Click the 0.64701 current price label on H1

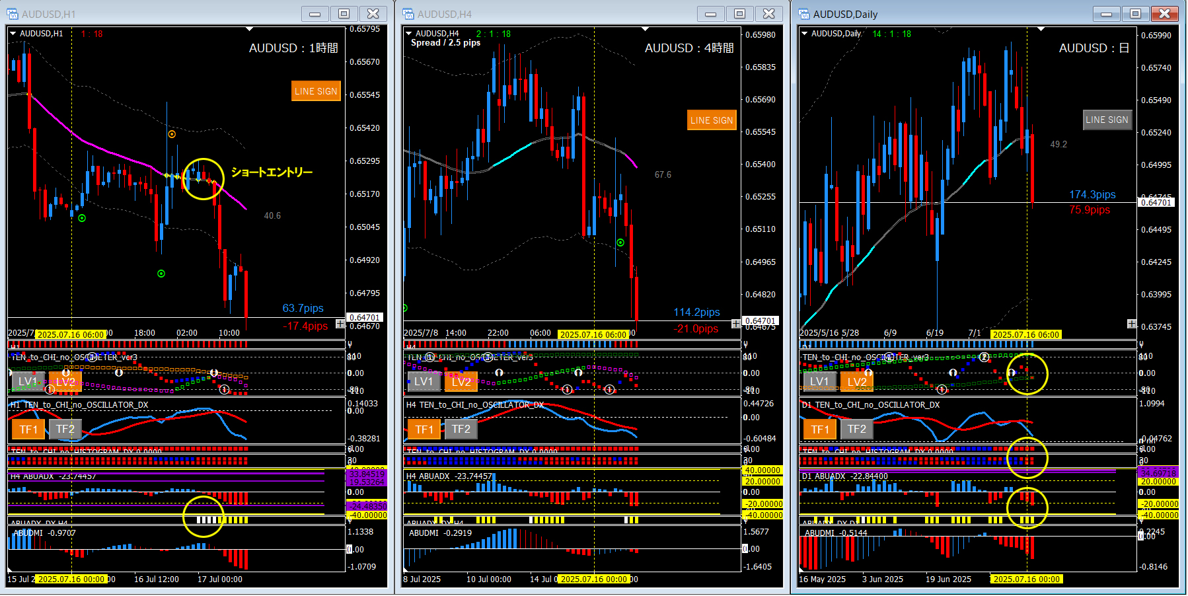pyautogui.click(x=364, y=318)
